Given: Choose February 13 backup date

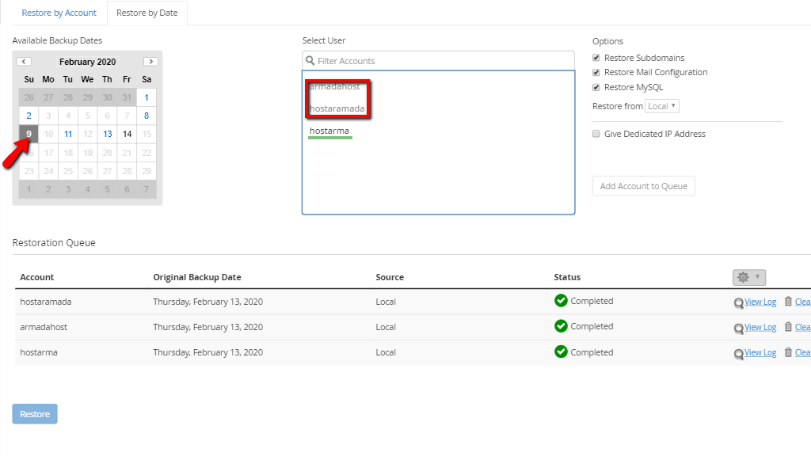Looking at the screenshot, I should point(107,134).
